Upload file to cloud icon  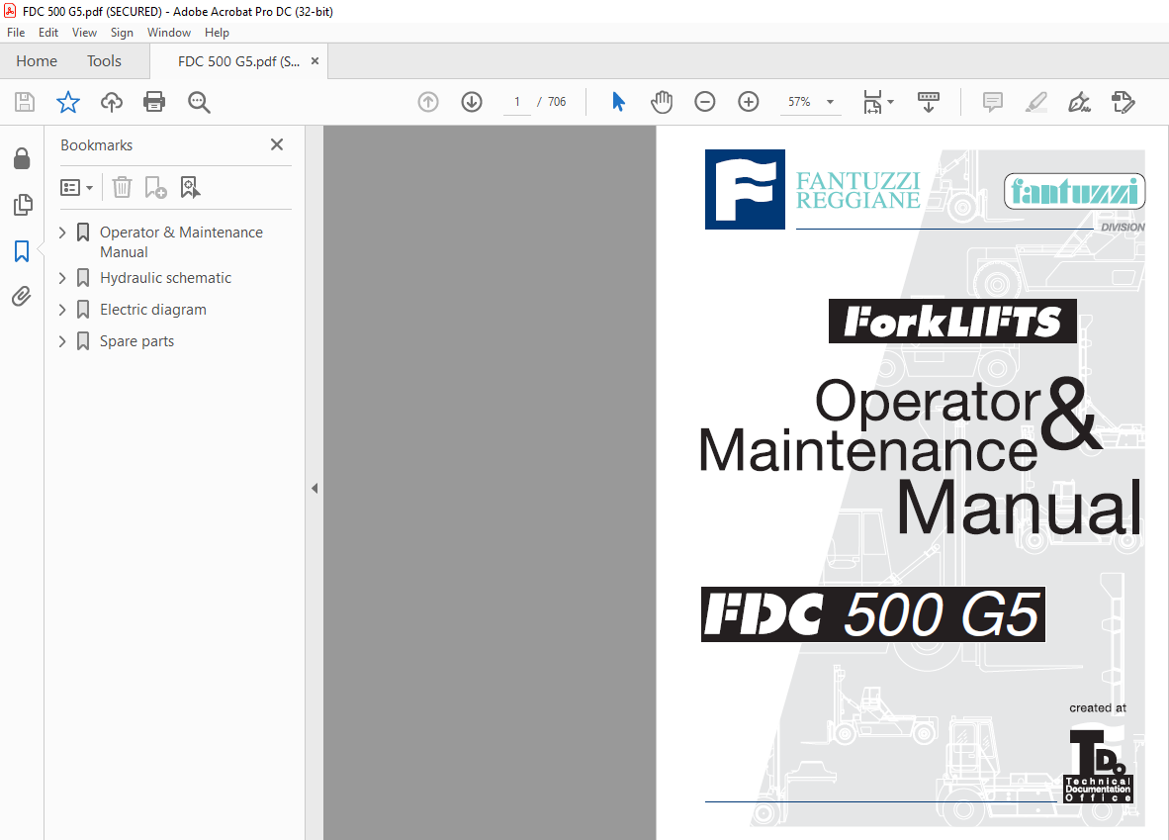(x=112, y=102)
